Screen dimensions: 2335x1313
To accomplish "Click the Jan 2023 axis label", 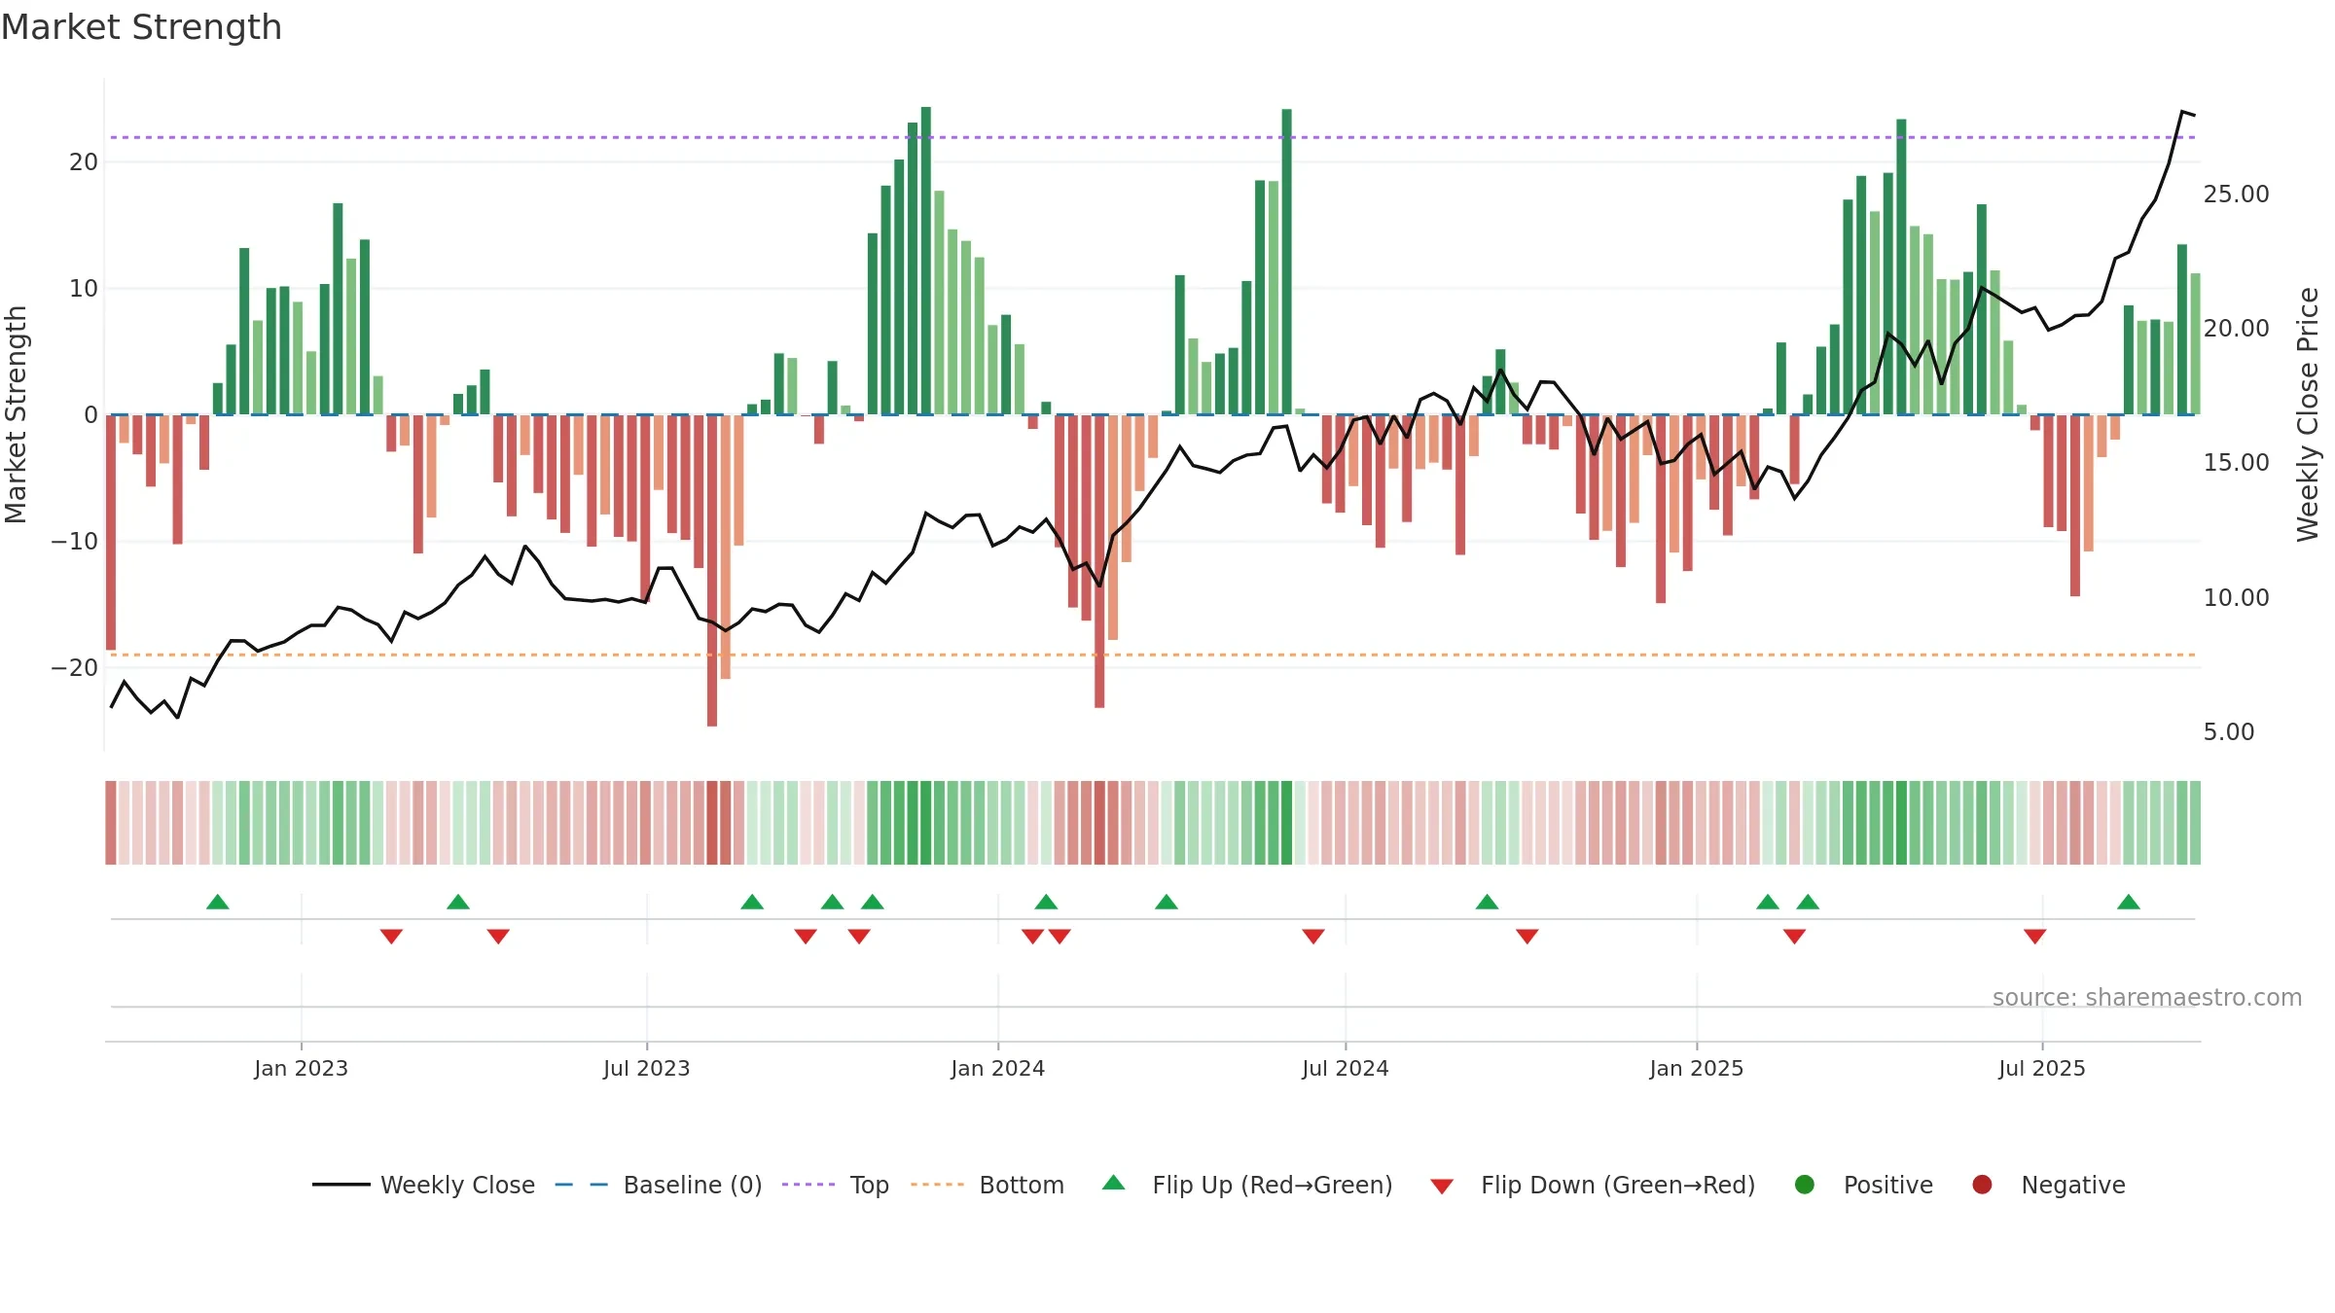I will pos(301,1068).
